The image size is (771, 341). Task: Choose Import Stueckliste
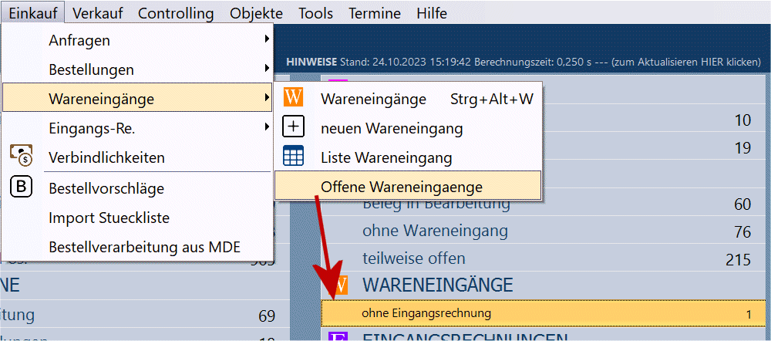[138, 218]
